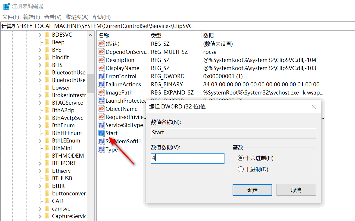Click the registry path address bar

click(x=177, y=26)
